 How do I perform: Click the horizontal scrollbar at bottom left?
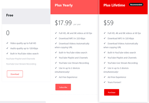point(23,102)
